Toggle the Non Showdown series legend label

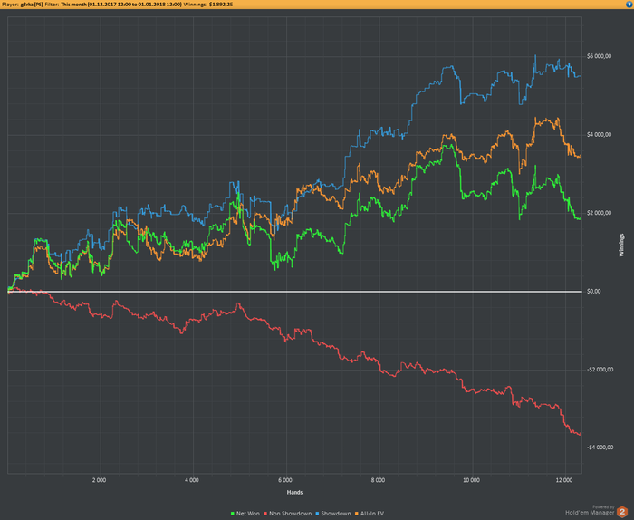point(291,514)
